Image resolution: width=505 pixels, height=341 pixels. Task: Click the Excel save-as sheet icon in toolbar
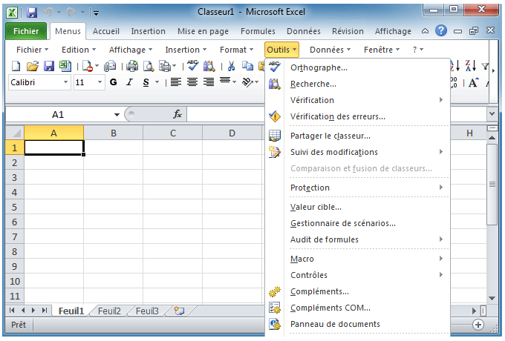coord(65,66)
